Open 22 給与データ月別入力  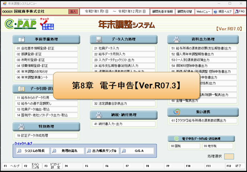pyautogui.click(x=124, y=54)
